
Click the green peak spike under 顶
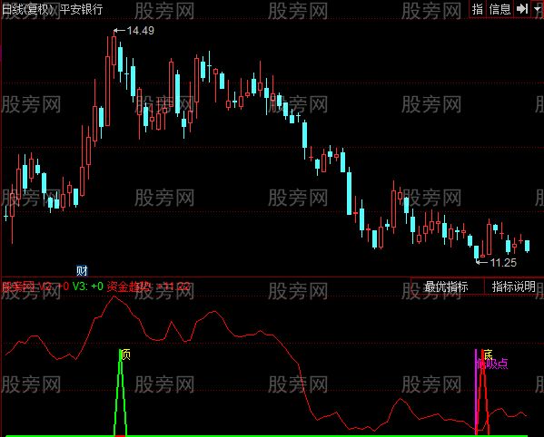click(121, 393)
